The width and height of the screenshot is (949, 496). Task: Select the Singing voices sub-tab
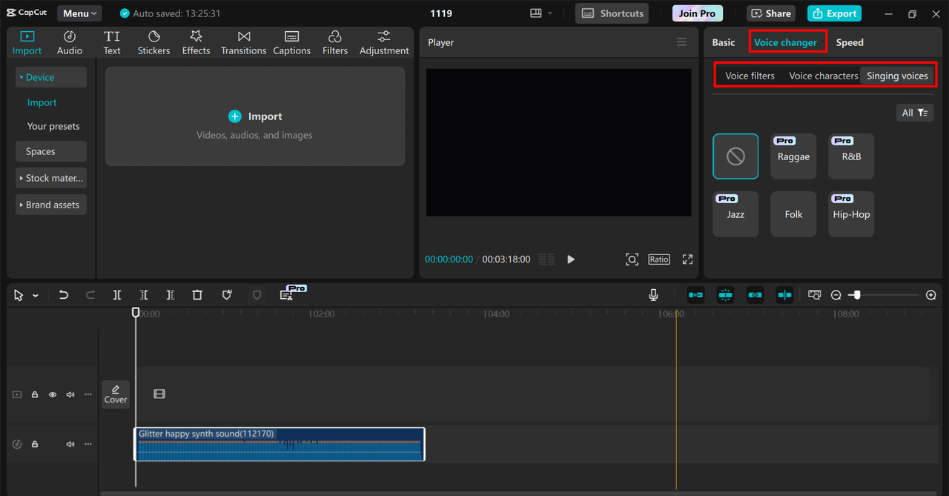(x=897, y=76)
